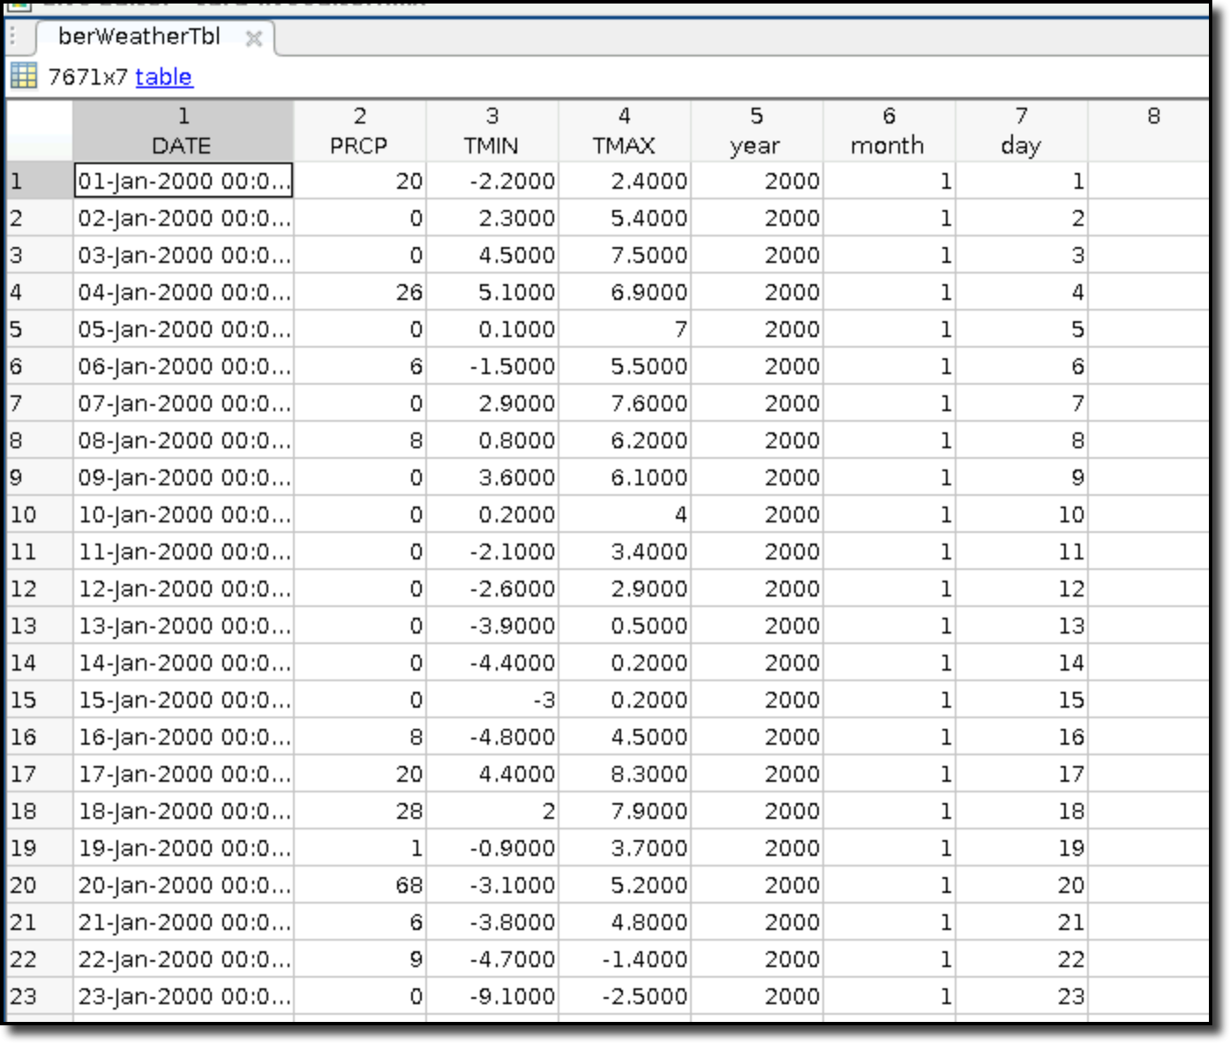Click TMIN cell -4.8000
The height and width of the screenshot is (1043, 1230).
pyautogui.click(x=492, y=737)
